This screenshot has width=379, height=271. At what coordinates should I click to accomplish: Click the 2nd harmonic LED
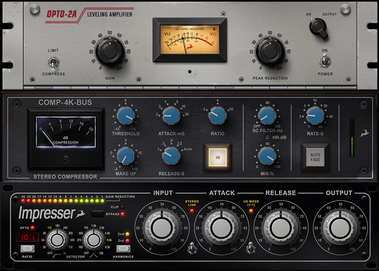pos(127,234)
